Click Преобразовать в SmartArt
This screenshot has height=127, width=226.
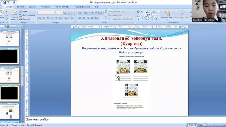pyautogui.click(x=119, y=19)
